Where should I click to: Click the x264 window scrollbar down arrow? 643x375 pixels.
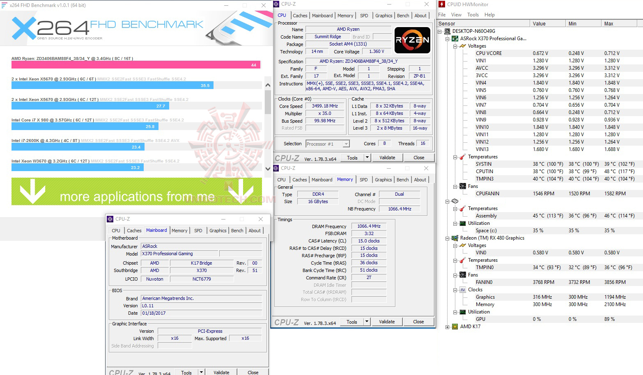coord(267,168)
